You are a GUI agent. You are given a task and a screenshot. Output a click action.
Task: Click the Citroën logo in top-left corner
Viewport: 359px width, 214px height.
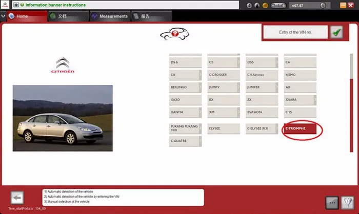click(x=5, y=5)
